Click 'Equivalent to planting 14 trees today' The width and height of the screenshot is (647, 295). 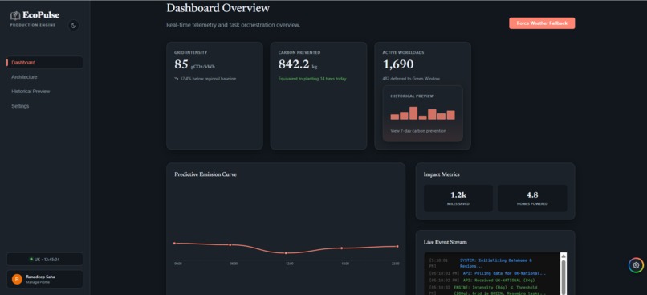click(312, 79)
